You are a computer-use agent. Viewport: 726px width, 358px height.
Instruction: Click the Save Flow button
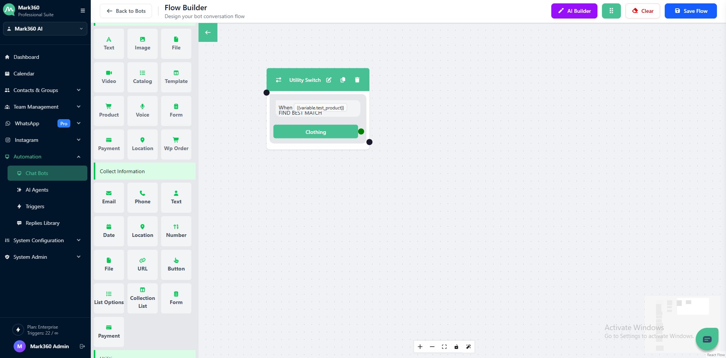pos(690,11)
